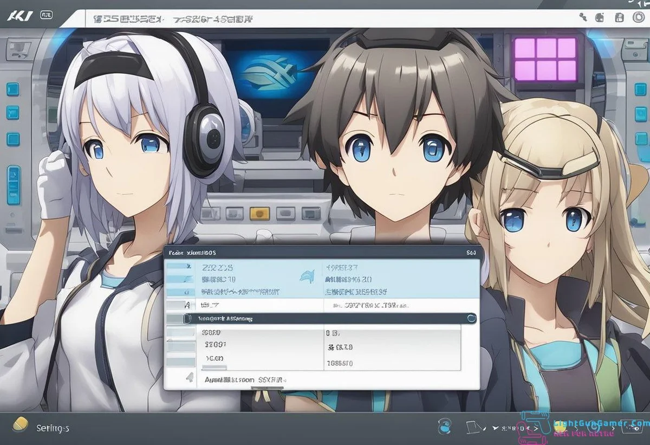Toggle the checkbox at left of the dark bar
The height and width of the screenshot is (445, 650).
(x=186, y=319)
